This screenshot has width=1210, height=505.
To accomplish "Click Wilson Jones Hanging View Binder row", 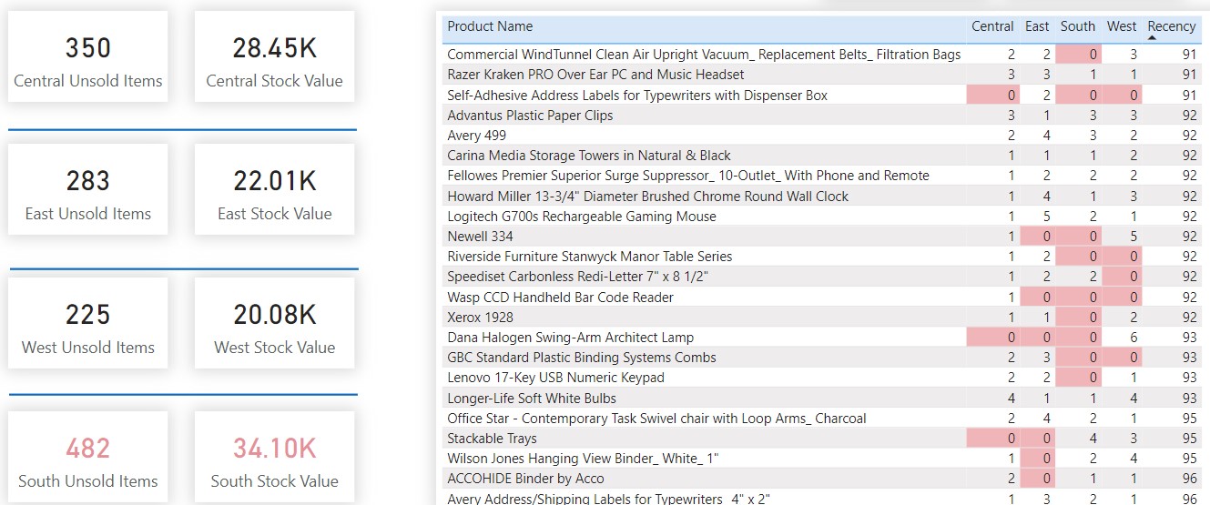I will point(821,459).
